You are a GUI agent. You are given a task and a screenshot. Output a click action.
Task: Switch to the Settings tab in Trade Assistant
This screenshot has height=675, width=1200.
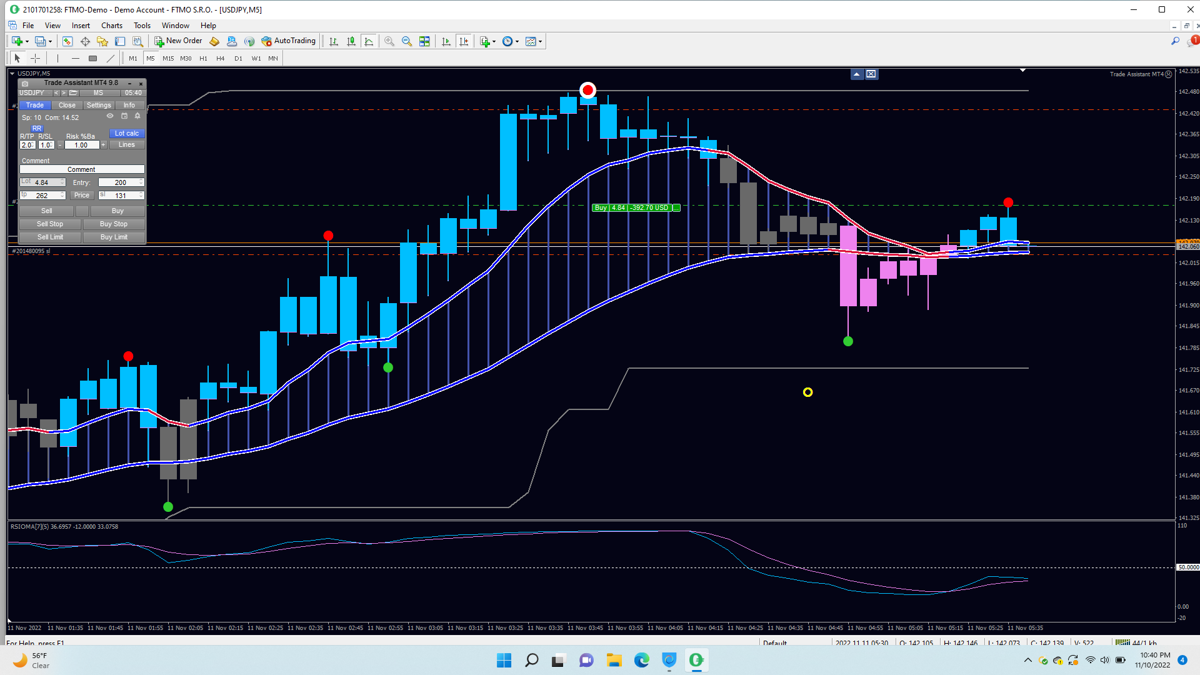(99, 106)
